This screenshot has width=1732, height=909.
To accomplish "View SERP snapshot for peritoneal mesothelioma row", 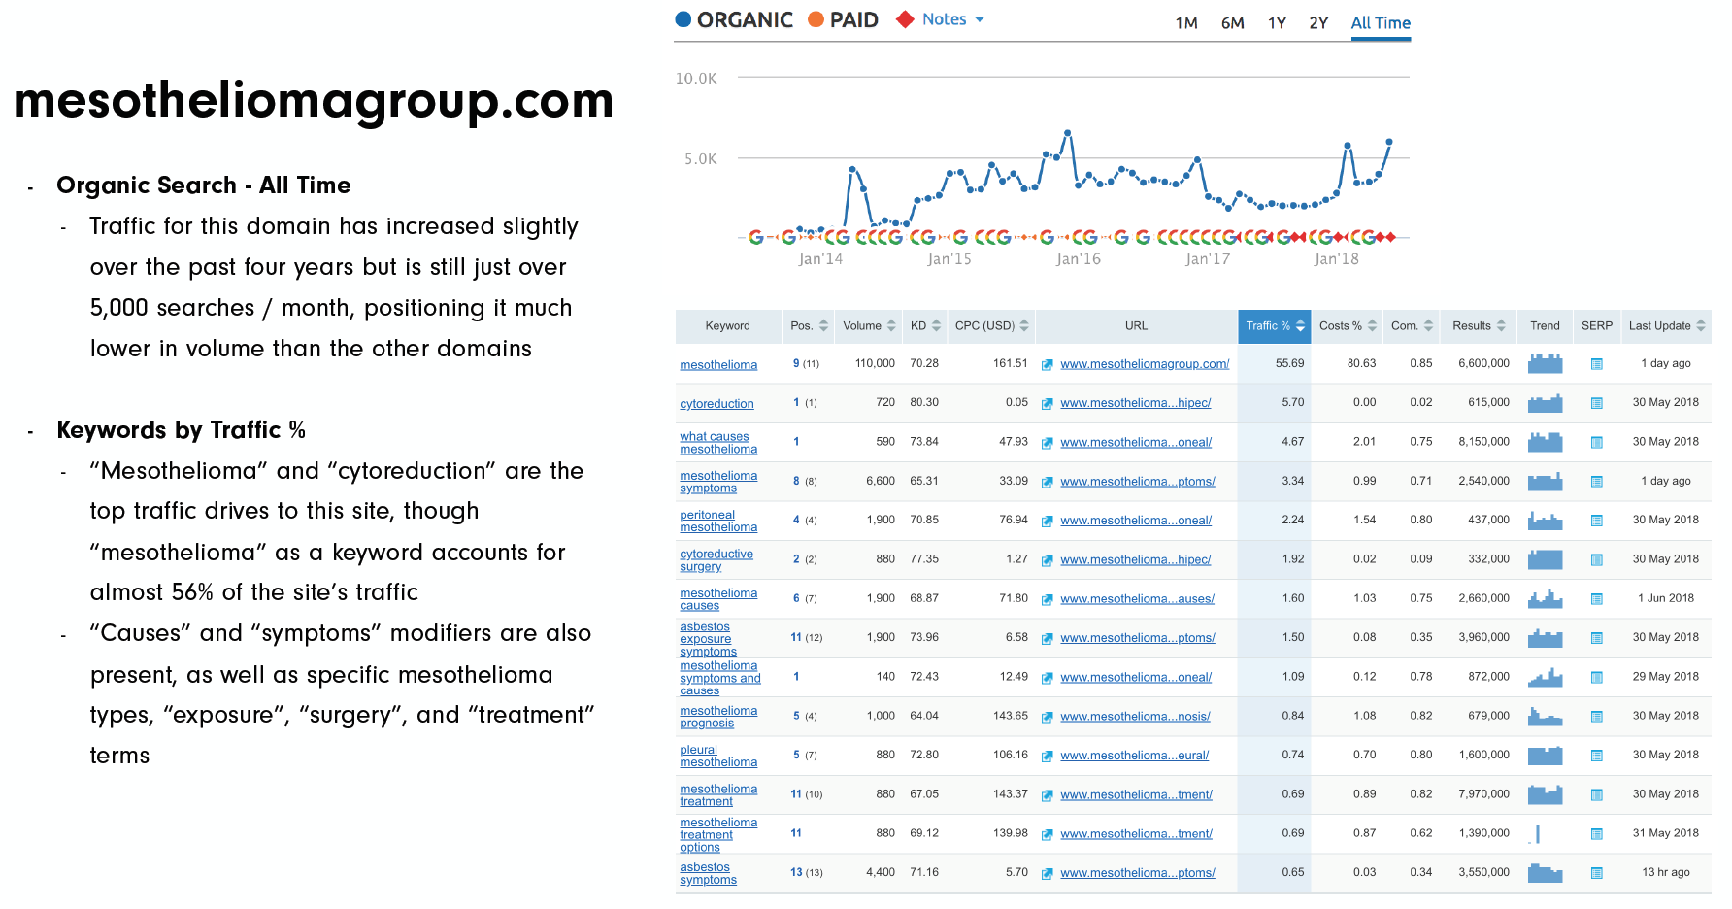I will pos(1596,521).
